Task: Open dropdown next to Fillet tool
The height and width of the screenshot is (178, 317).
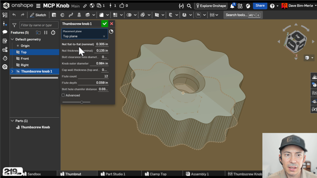Action: (x=107, y=15)
